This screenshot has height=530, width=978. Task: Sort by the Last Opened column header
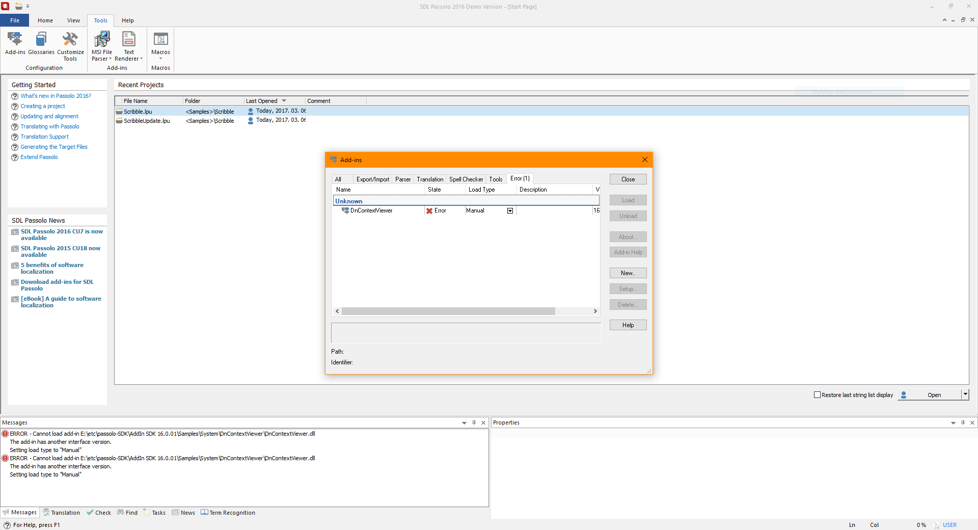(275, 101)
